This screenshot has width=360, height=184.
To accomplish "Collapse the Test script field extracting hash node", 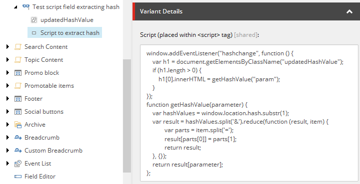I will (x=15, y=7).
